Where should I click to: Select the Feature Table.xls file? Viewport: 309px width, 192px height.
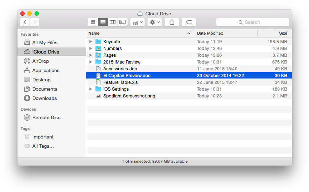[120, 82]
